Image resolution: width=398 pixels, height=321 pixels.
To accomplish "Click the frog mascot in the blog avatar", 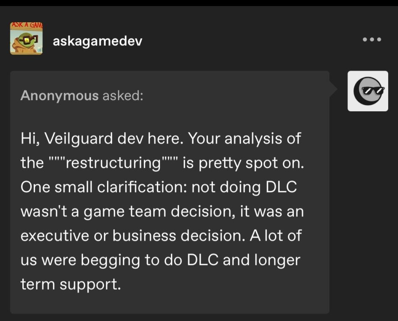I will click(24, 43).
